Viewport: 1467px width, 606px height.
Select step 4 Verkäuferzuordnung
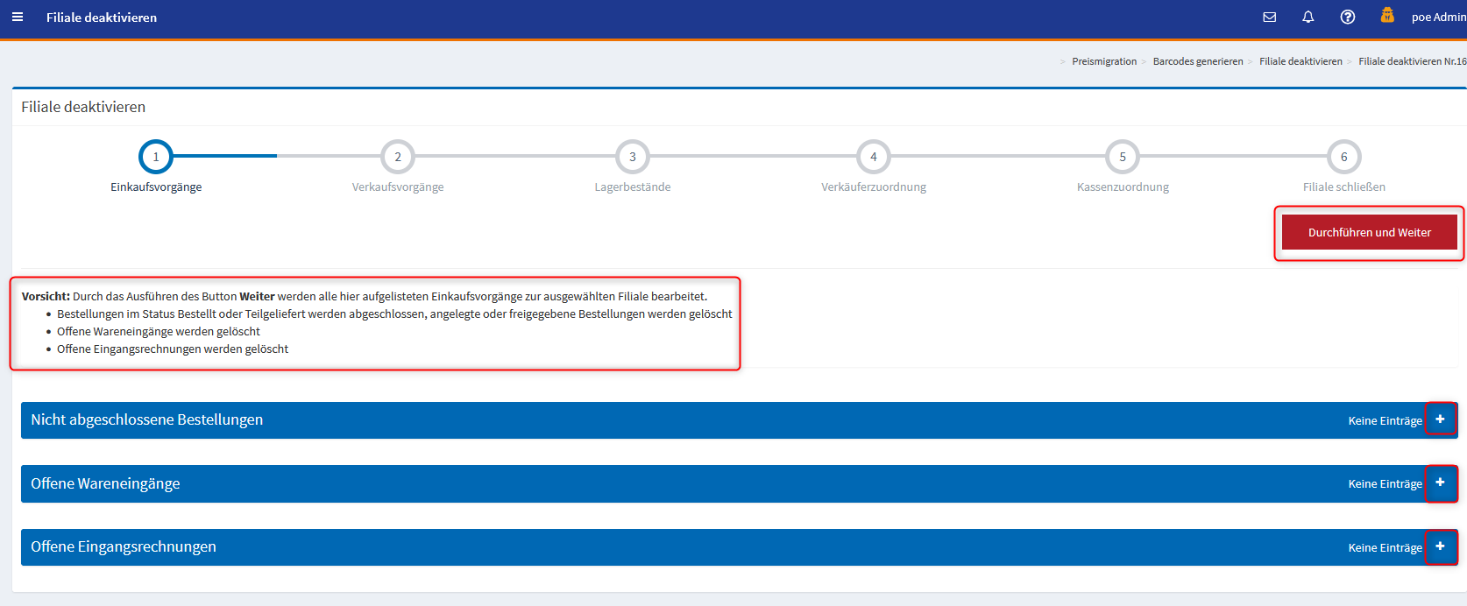873,158
